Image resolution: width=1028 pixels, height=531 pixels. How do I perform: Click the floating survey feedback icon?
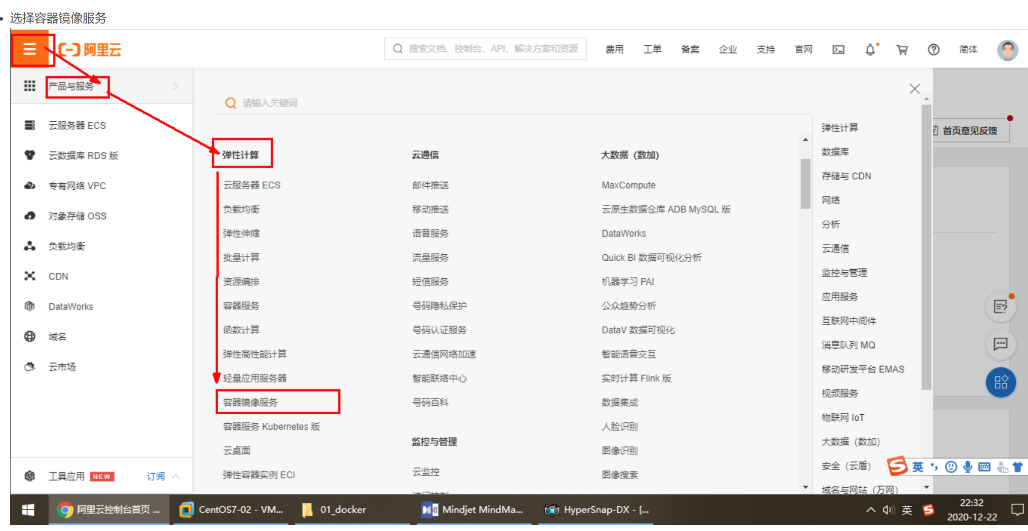tap(1001, 307)
